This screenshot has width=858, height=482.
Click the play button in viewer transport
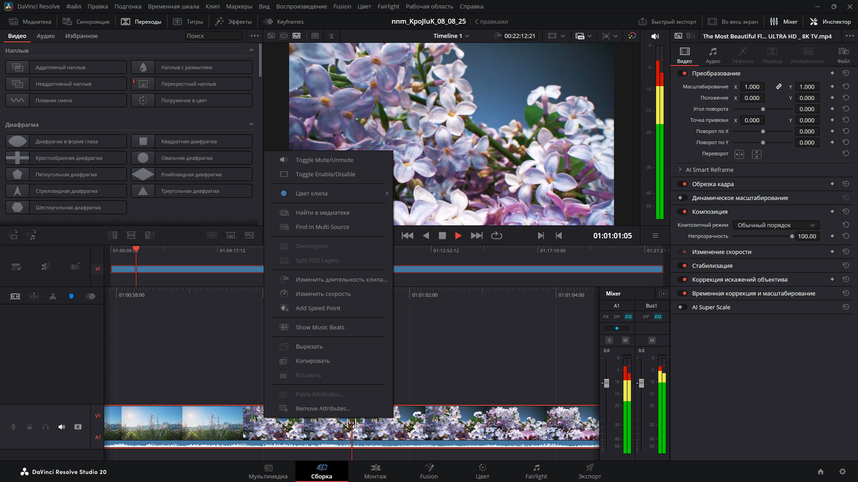click(458, 236)
